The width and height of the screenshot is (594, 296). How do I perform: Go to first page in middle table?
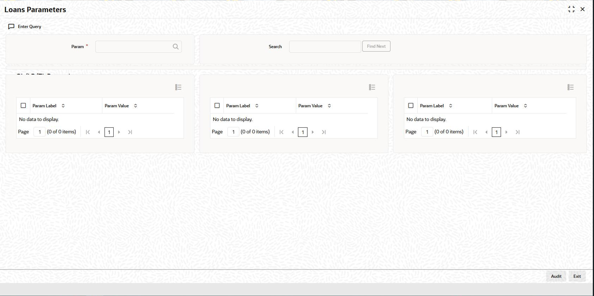[282, 132]
